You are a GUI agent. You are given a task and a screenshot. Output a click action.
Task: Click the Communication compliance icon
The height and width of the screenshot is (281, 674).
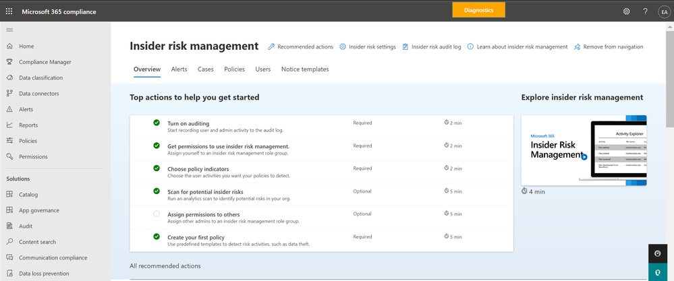tap(9, 257)
